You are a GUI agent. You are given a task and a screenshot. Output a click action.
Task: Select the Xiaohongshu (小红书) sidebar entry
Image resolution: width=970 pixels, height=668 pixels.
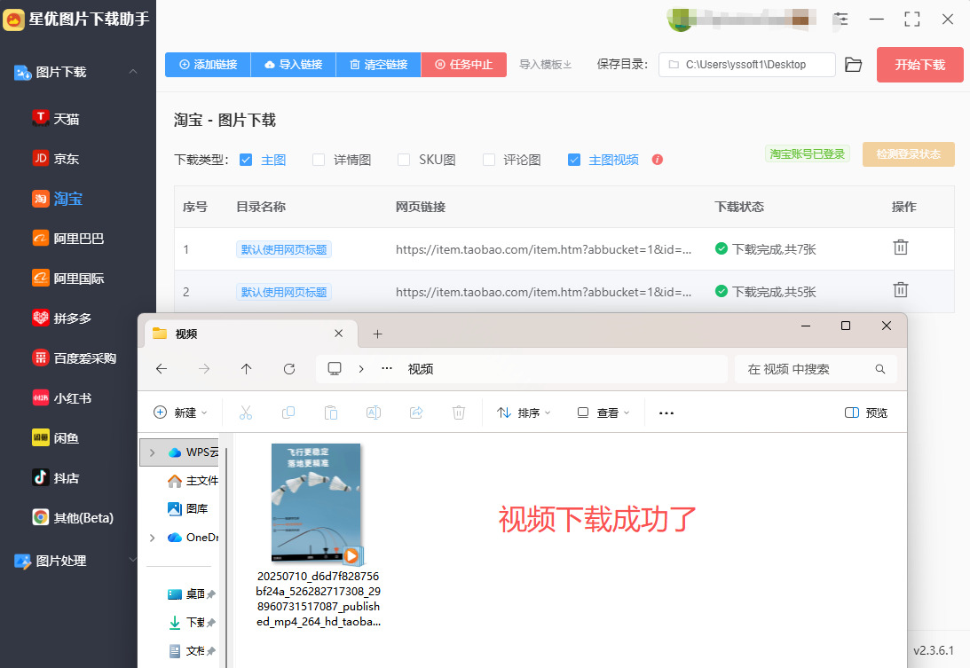61,397
